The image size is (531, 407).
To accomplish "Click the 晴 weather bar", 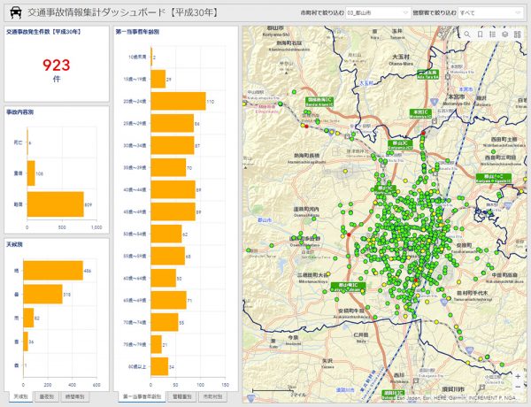I will (53, 270).
